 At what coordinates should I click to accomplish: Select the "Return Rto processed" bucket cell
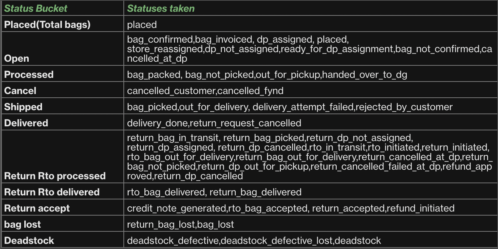point(55,176)
